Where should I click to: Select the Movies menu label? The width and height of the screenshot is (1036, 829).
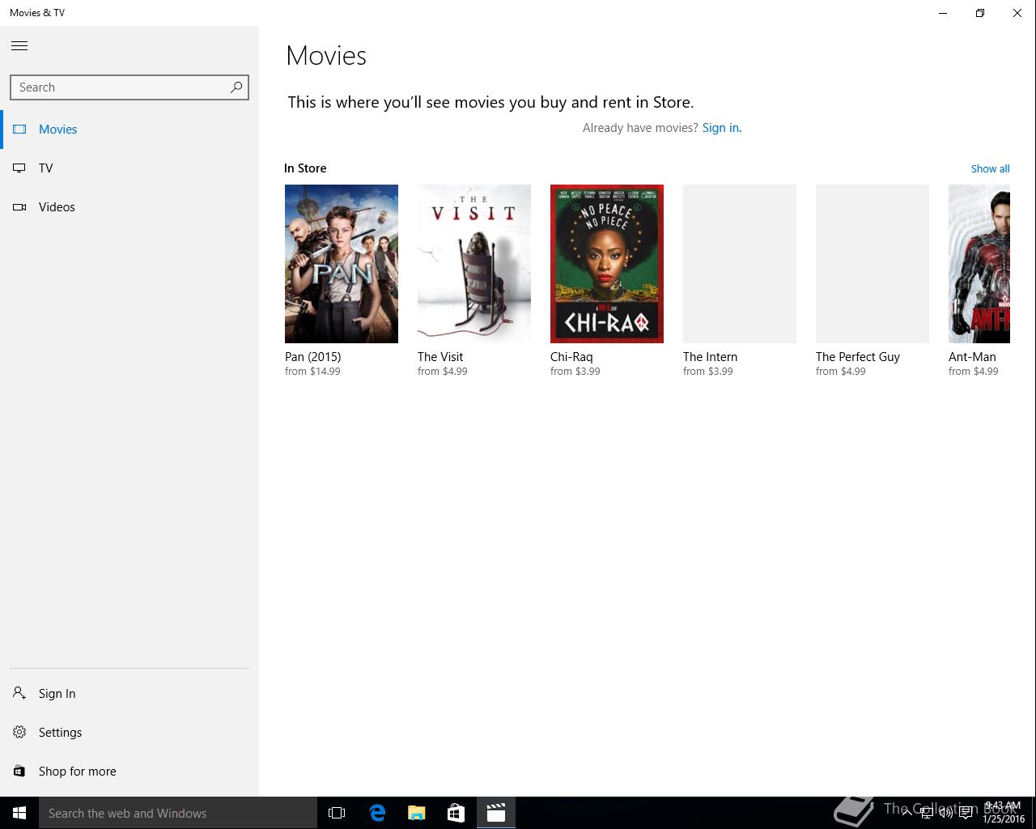pyautogui.click(x=58, y=130)
